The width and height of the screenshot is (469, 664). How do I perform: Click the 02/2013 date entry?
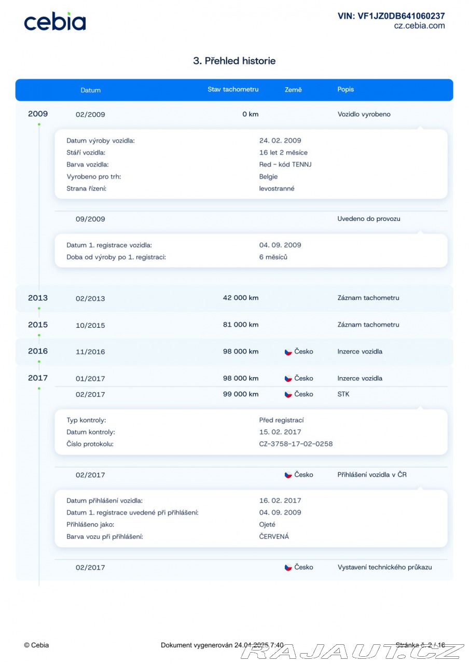90,298
